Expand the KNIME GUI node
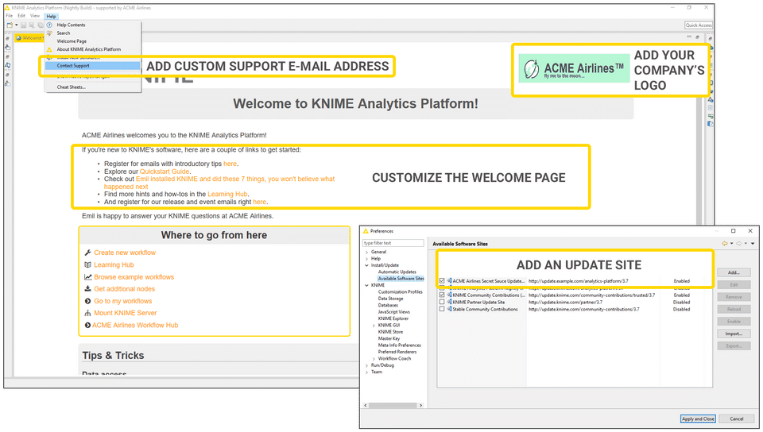This screenshot has height=432, width=763. (x=374, y=326)
